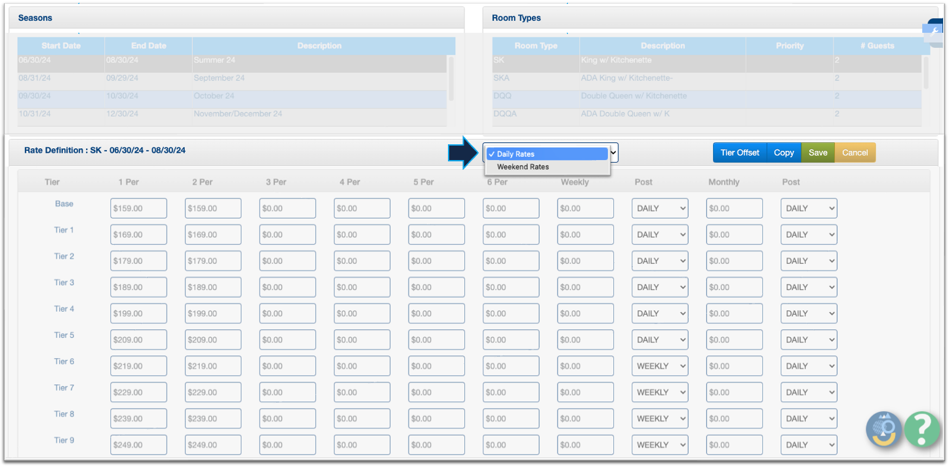Viewport: 949px width, 467px height.
Task: Select the September 24 season row
Action: (230, 78)
